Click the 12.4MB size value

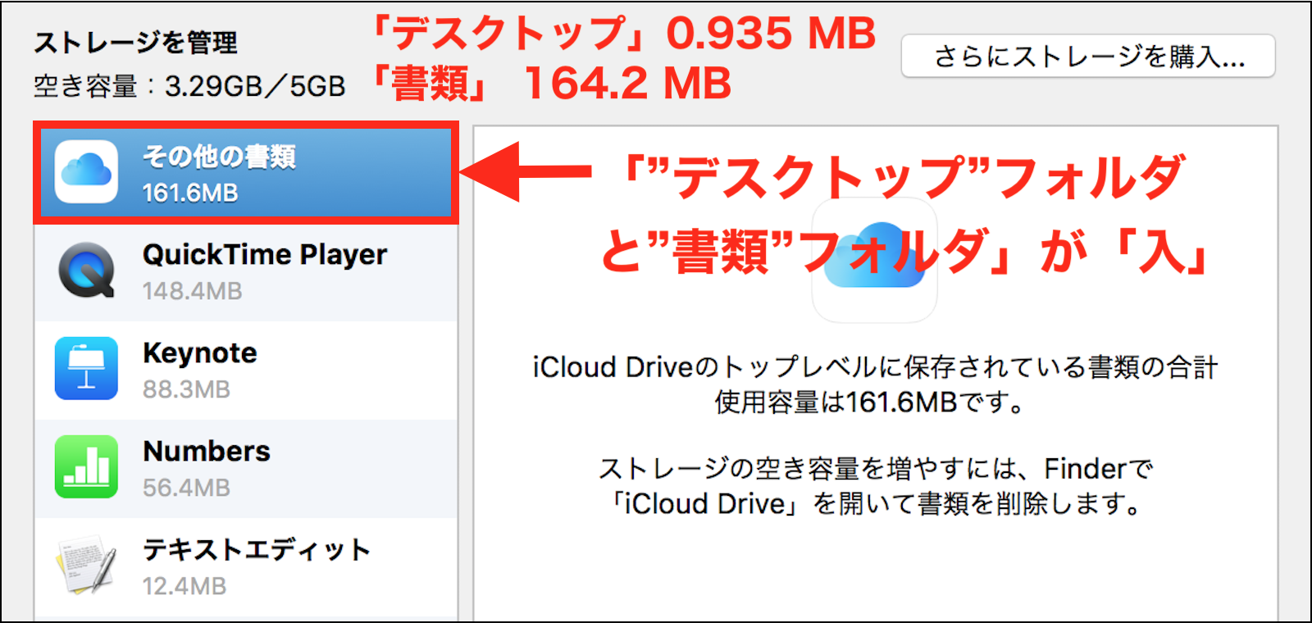click(x=184, y=586)
